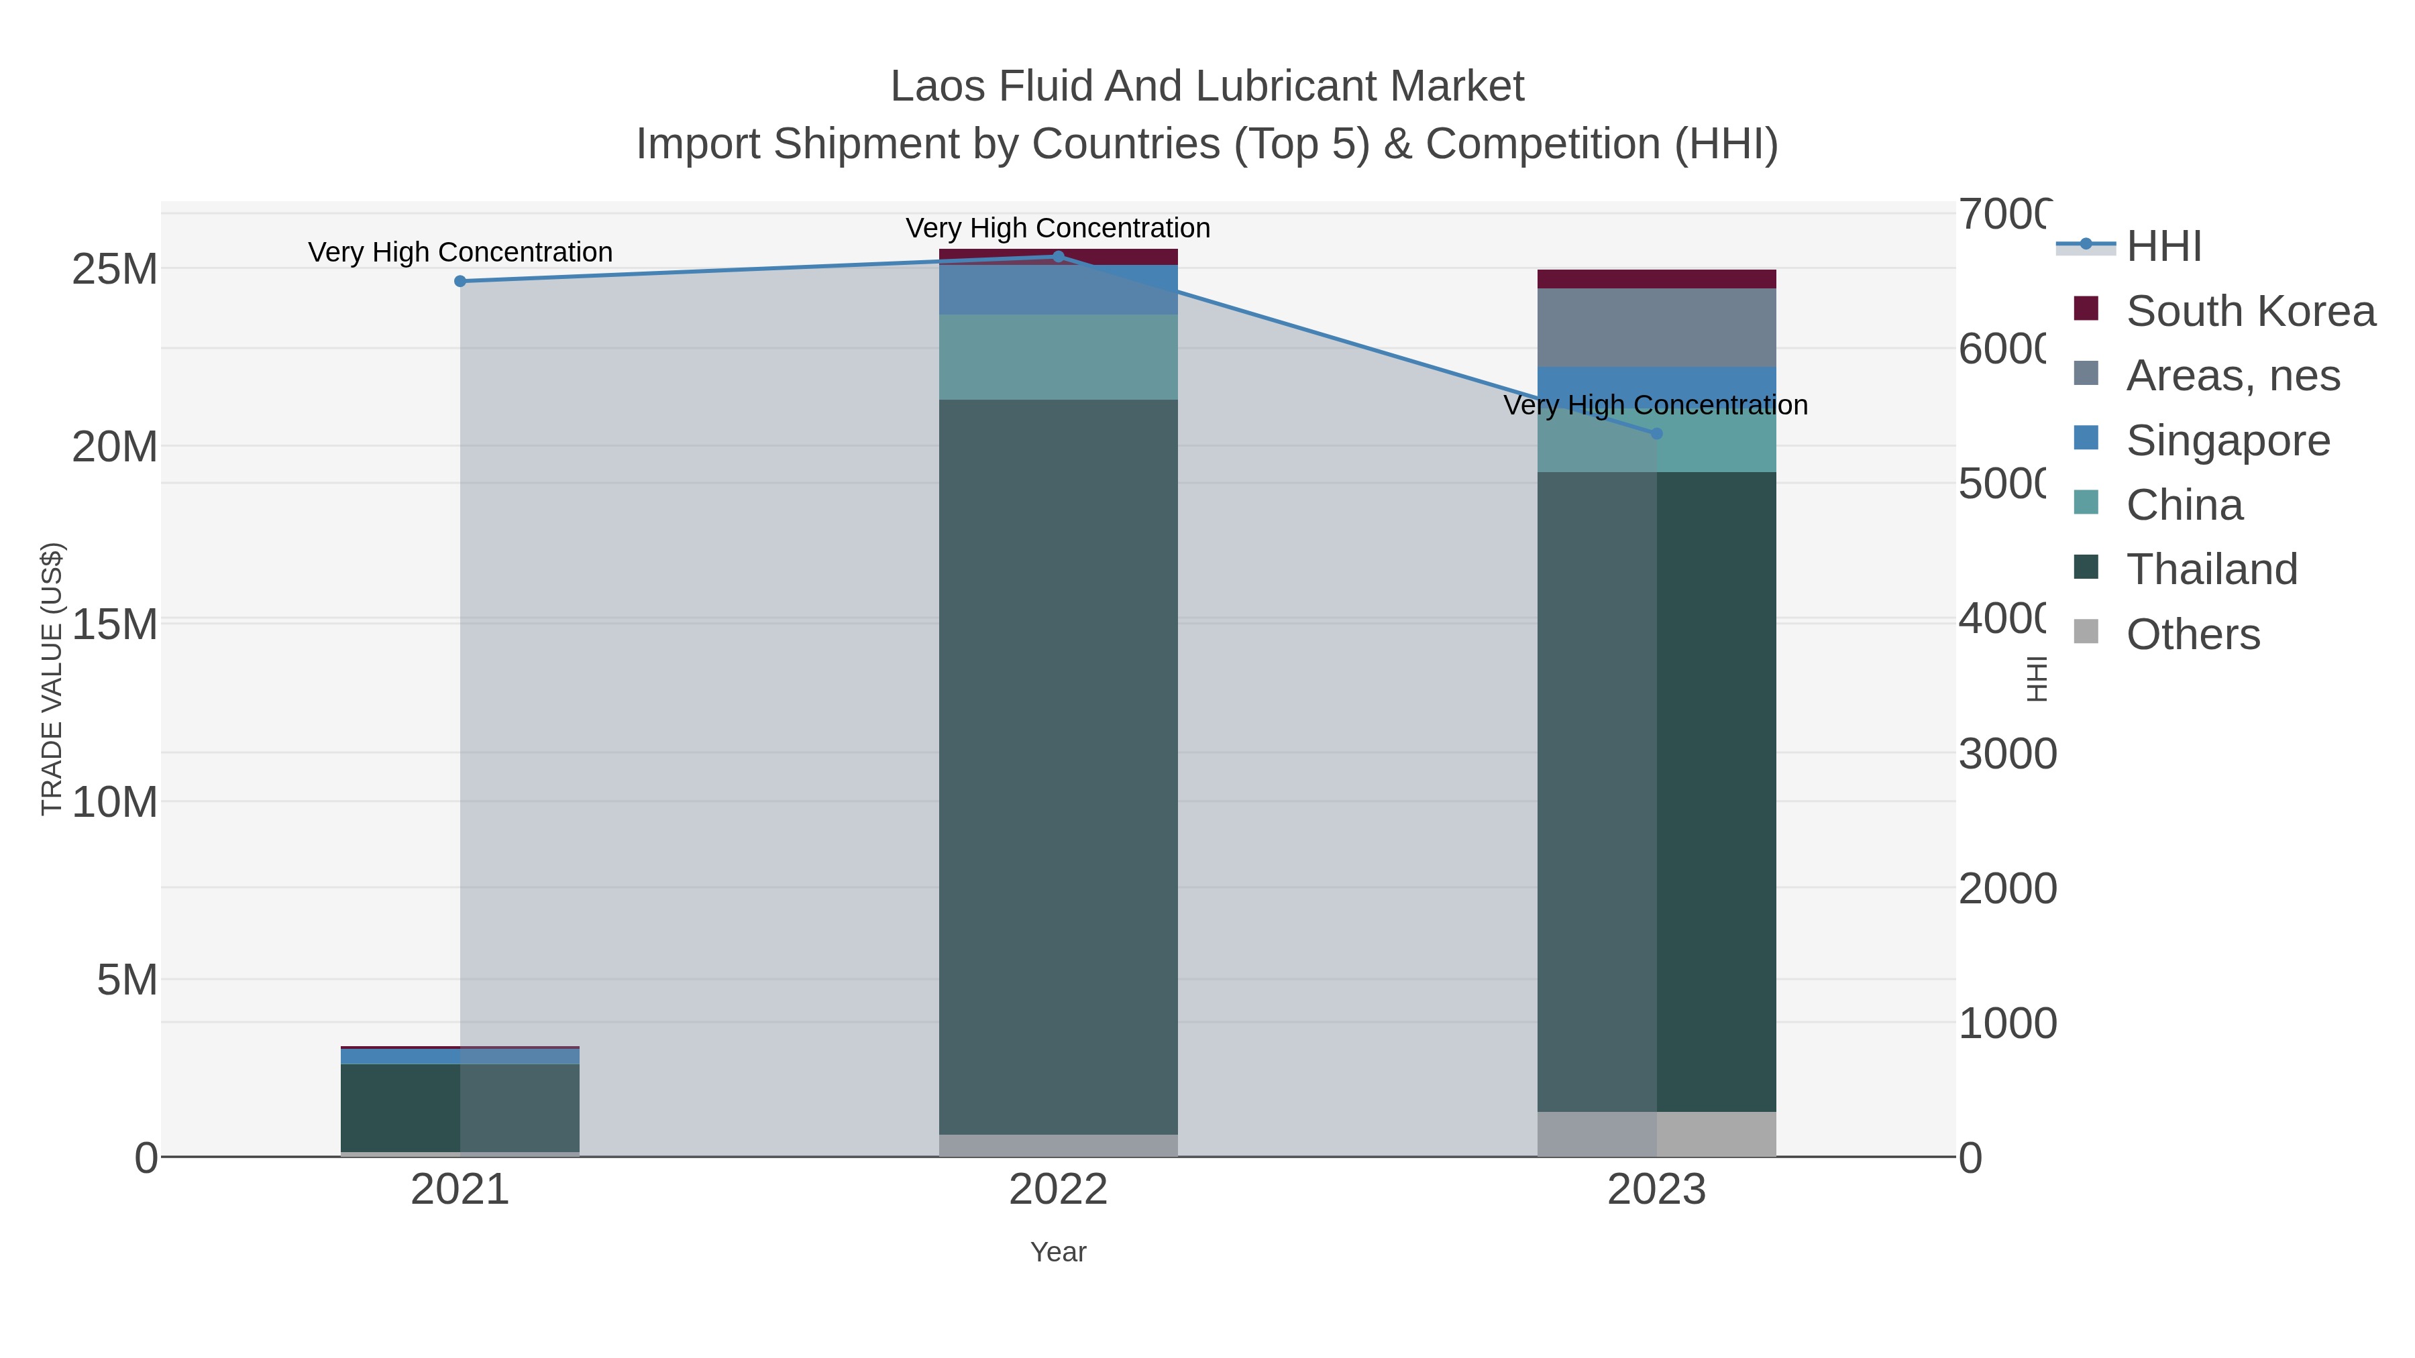
Task: Click the 25M y-axis tick label
Action: tap(115, 270)
